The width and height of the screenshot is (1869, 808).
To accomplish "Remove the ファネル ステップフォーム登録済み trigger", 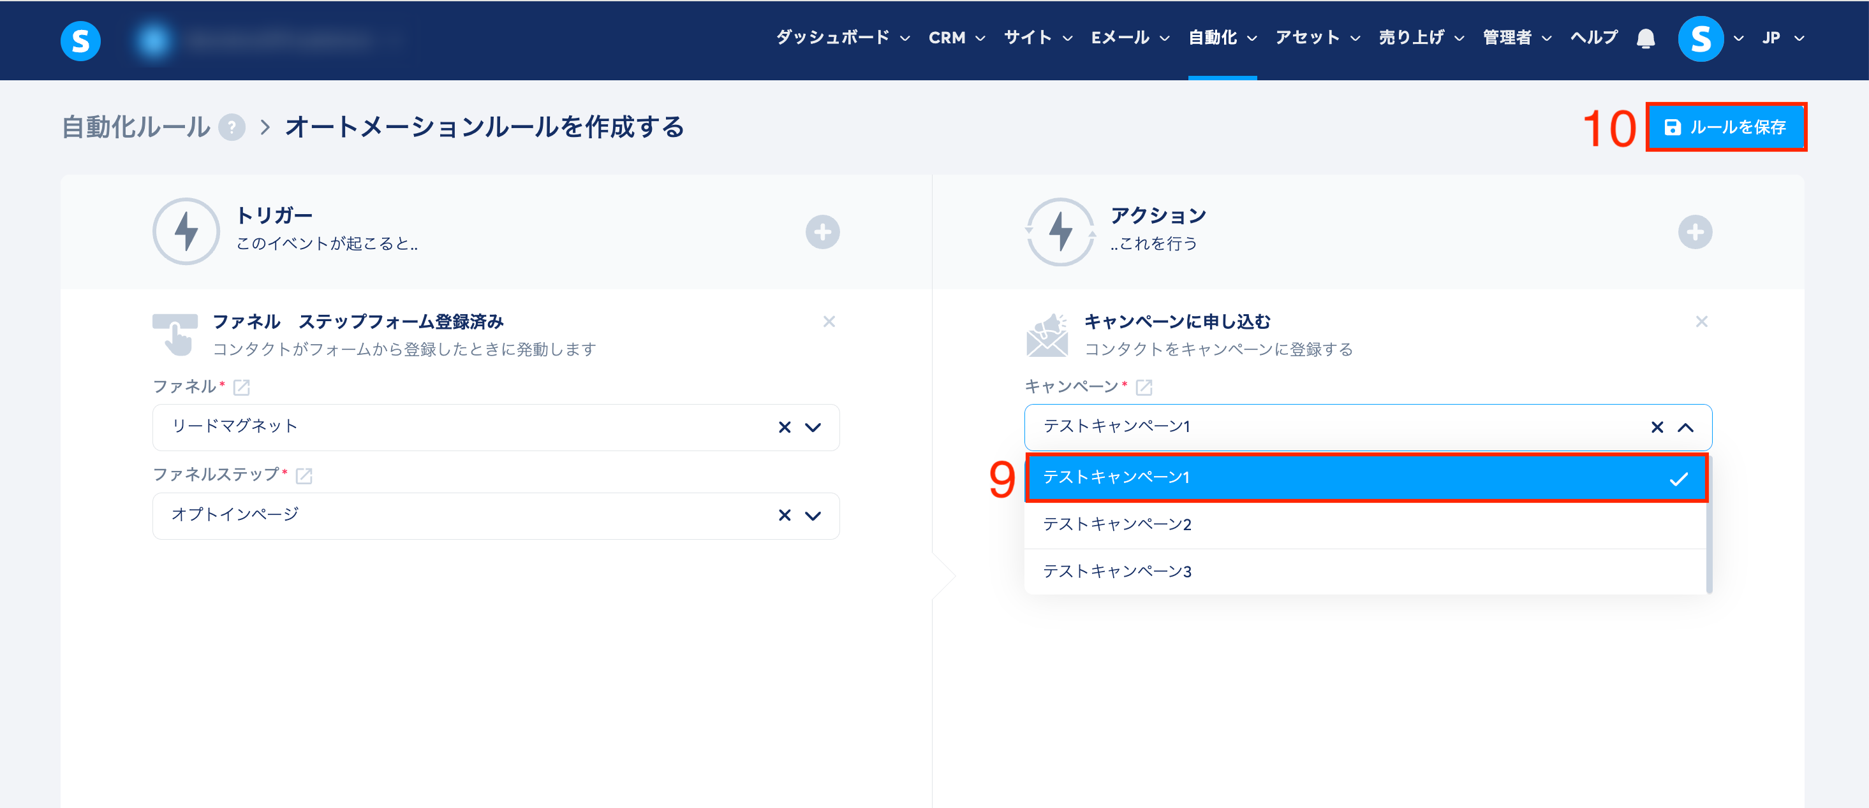I will coord(829,321).
